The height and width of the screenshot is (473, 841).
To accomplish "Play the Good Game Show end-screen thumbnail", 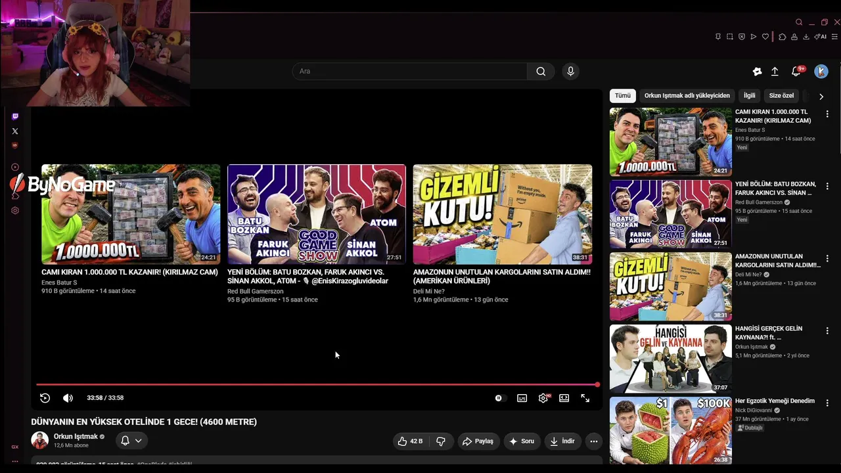I will 317,214.
